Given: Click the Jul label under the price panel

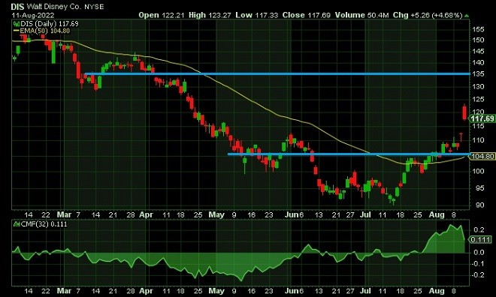Looking at the screenshot, I should click(365, 215).
